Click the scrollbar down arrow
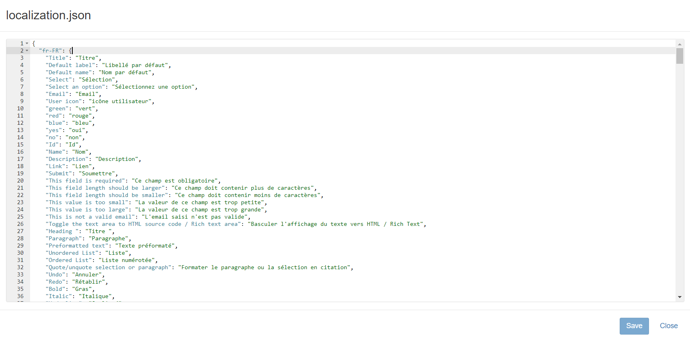Viewport: 690px width, 339px height. coord(680,297)
